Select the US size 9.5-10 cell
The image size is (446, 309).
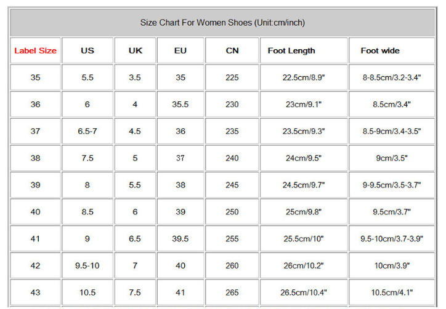tap(87, 266)
